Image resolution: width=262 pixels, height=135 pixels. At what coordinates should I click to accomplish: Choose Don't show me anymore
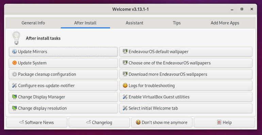(x=162, y=122)
